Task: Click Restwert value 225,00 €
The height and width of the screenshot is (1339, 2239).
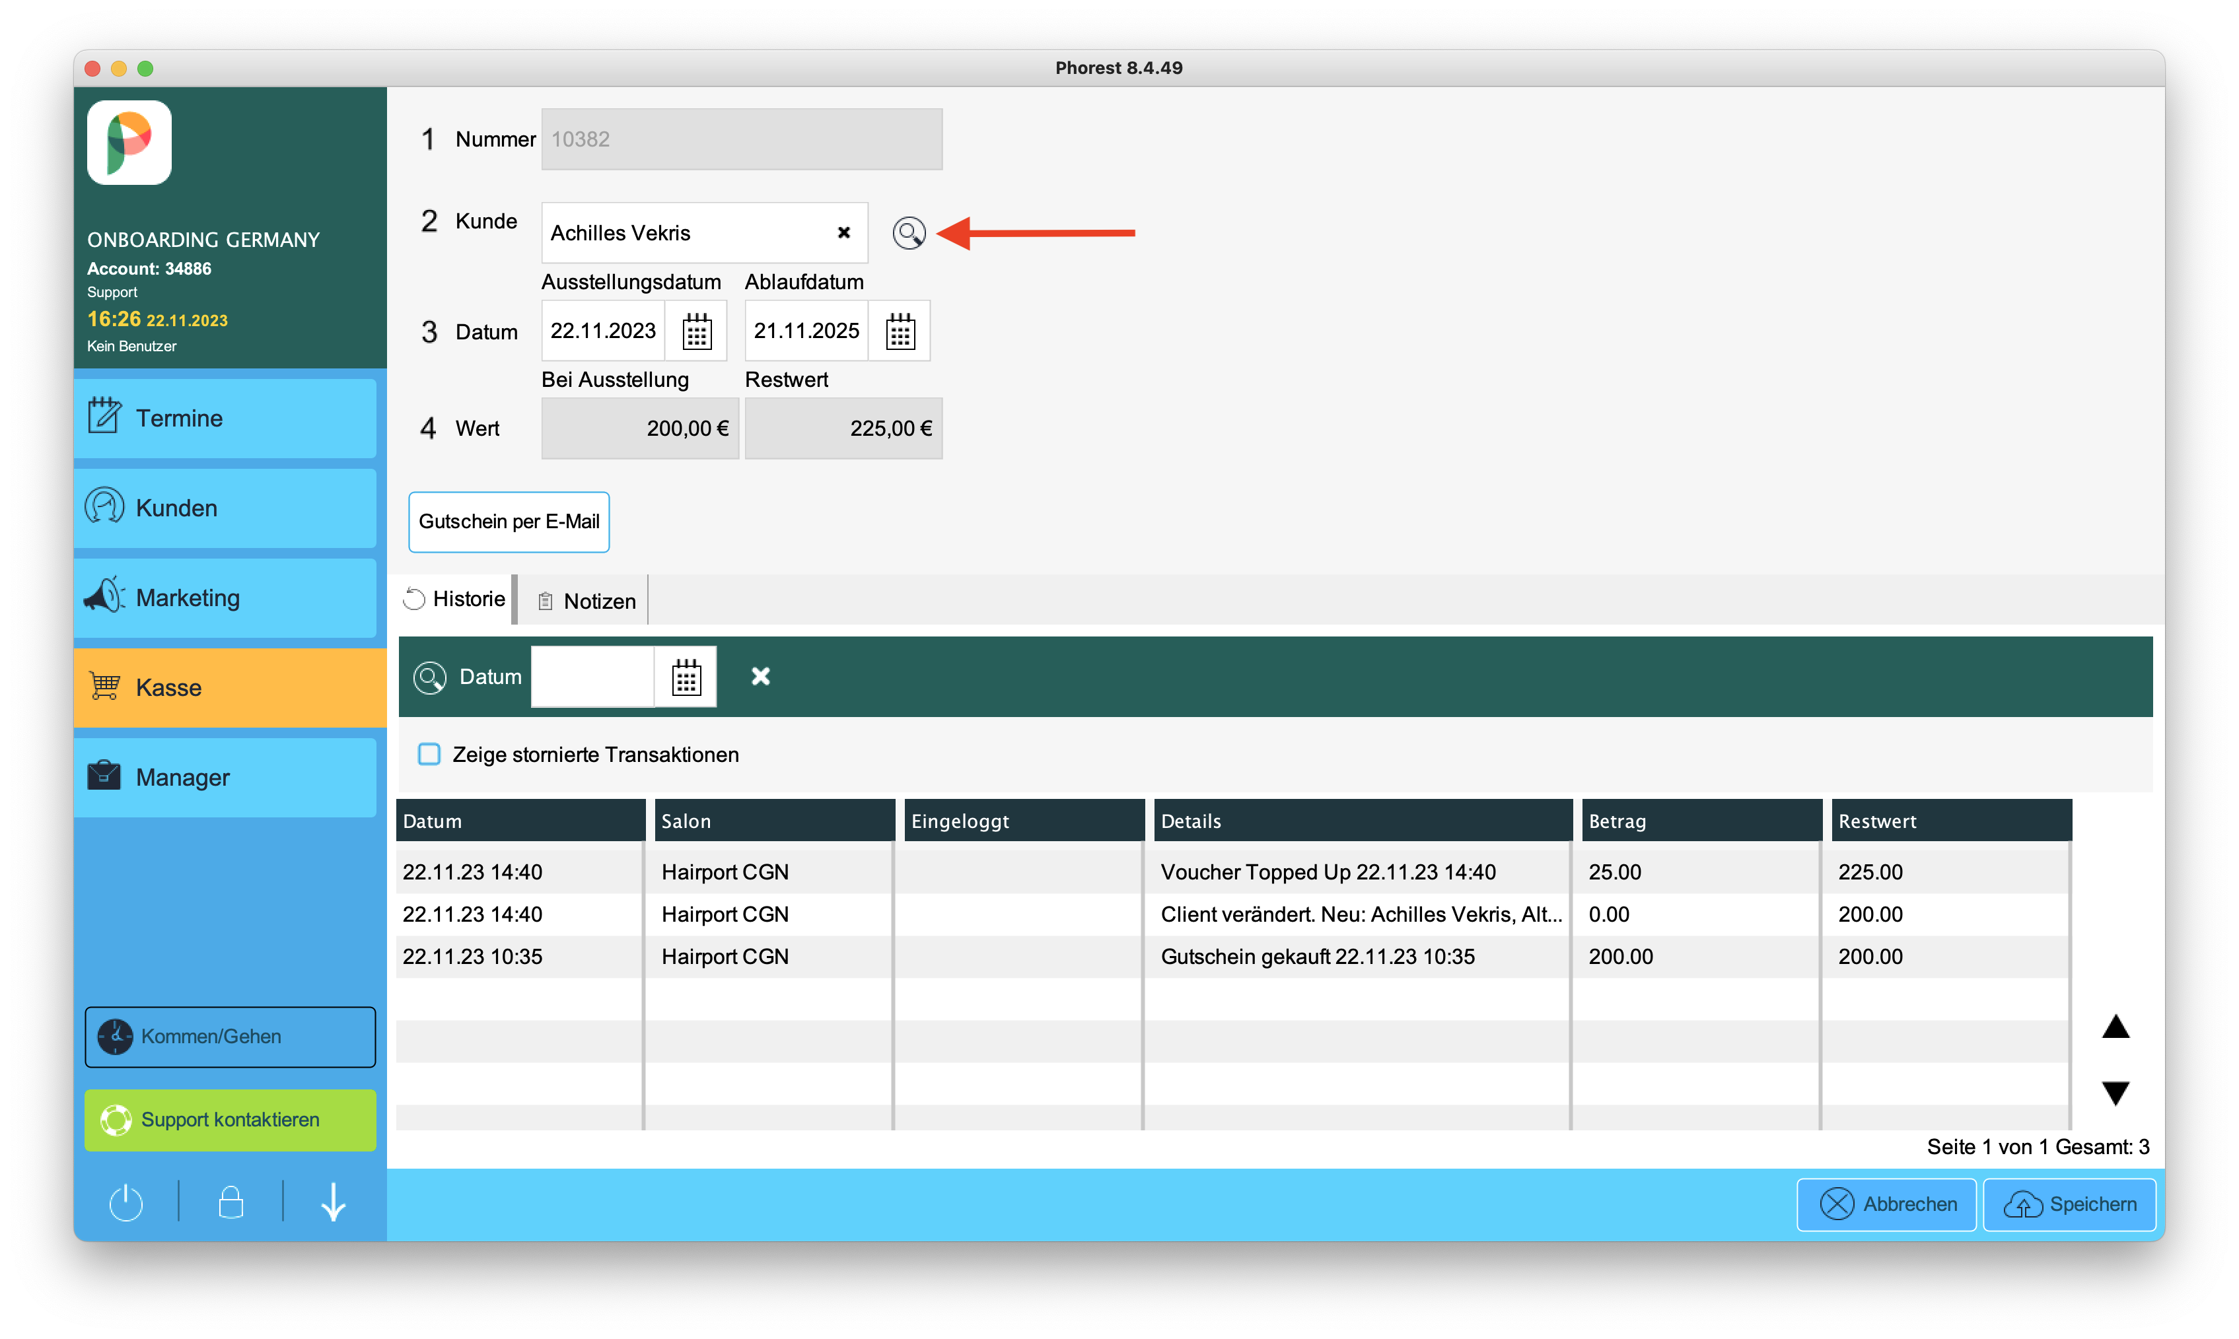Action: click(844, 429)
